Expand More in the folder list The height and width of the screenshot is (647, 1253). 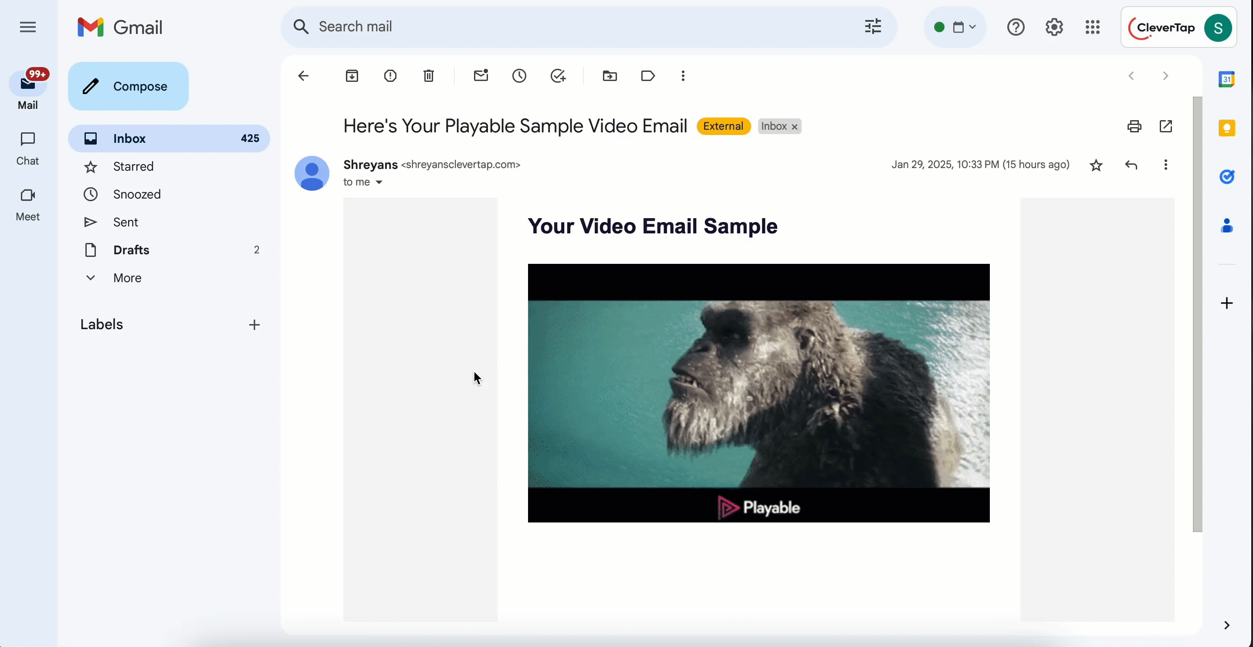coord(169,278)
